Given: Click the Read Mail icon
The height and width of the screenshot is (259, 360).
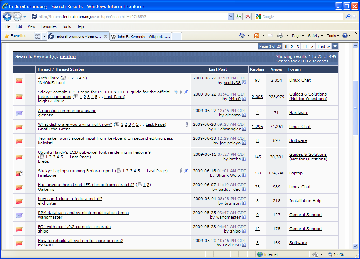Looking at the screenshot, I should [271, 36].
